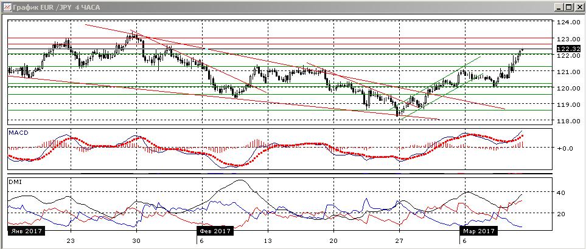
Task: Click date label 23 on time axis
Action: [x=71, y=240]
